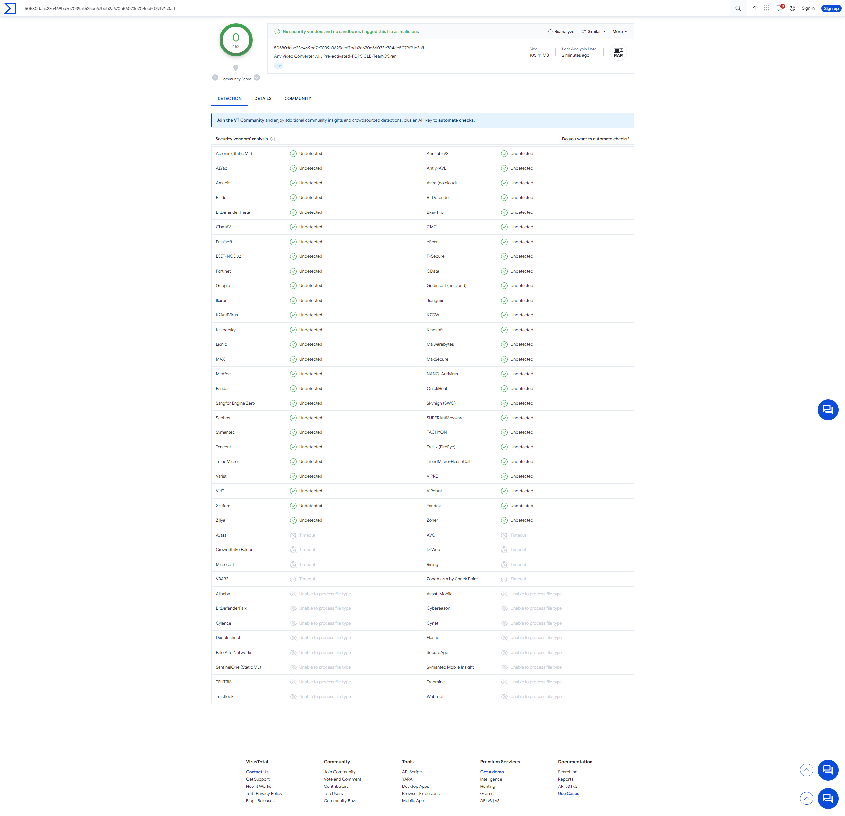Image resolution: width=845 pixels, height=816 pixels.
Task: Open the Graph link under Premium Services
Action: [x=486, y=793]
